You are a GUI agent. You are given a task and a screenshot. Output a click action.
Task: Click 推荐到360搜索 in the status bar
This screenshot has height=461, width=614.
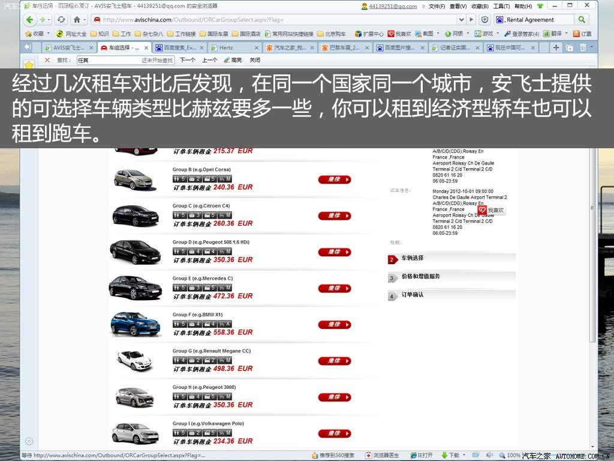coord(333,455)
